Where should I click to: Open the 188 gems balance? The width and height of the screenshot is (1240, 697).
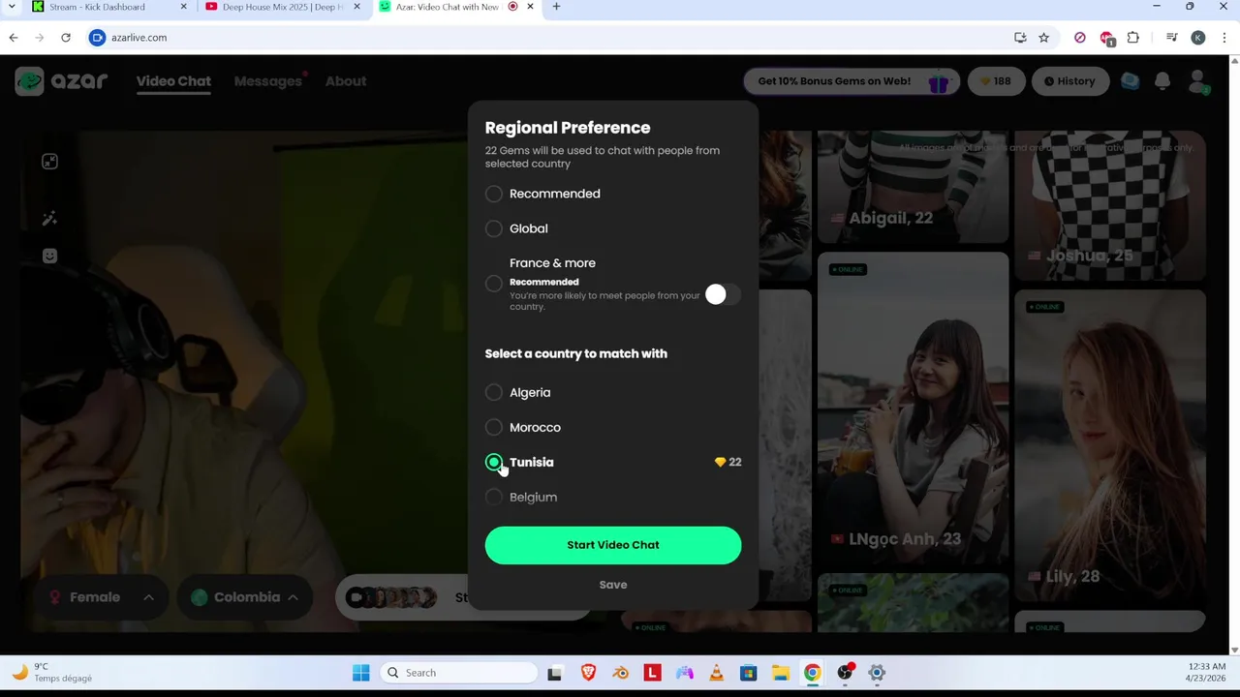point(996,81)
